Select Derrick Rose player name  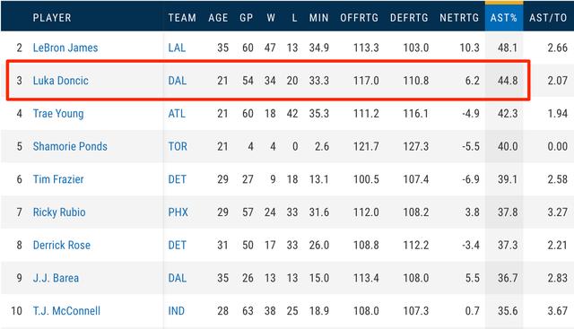pyautogui.click(x=62, y=246)
